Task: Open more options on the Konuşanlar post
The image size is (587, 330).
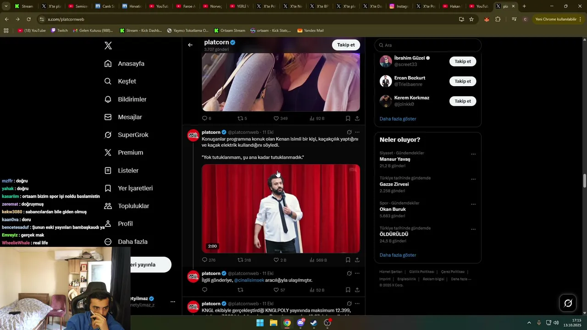Action: 357,132
